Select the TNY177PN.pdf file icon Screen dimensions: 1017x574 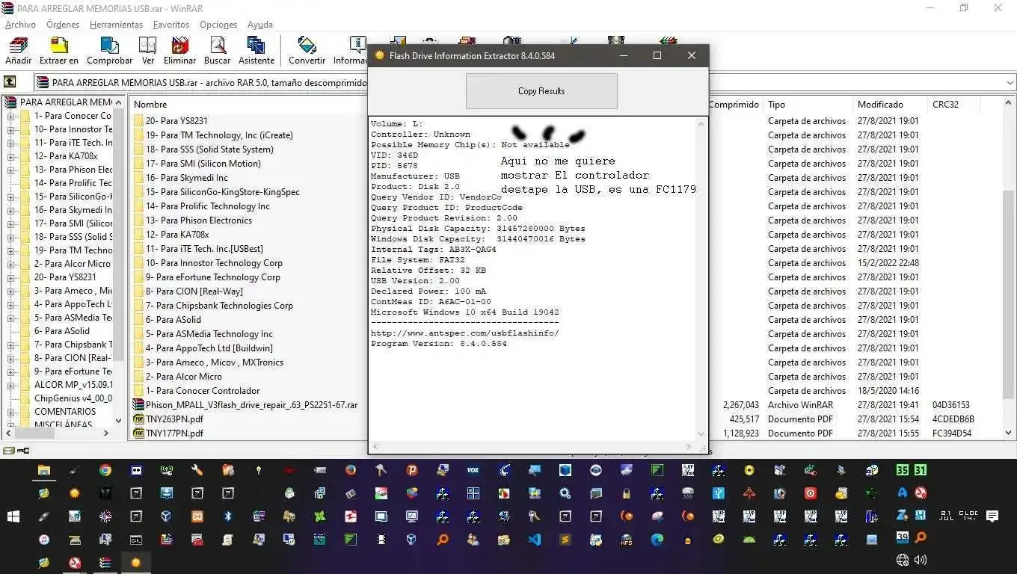(138, 433)
